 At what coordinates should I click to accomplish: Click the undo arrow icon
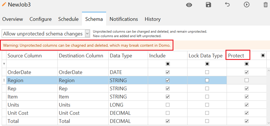coord(227,5)
